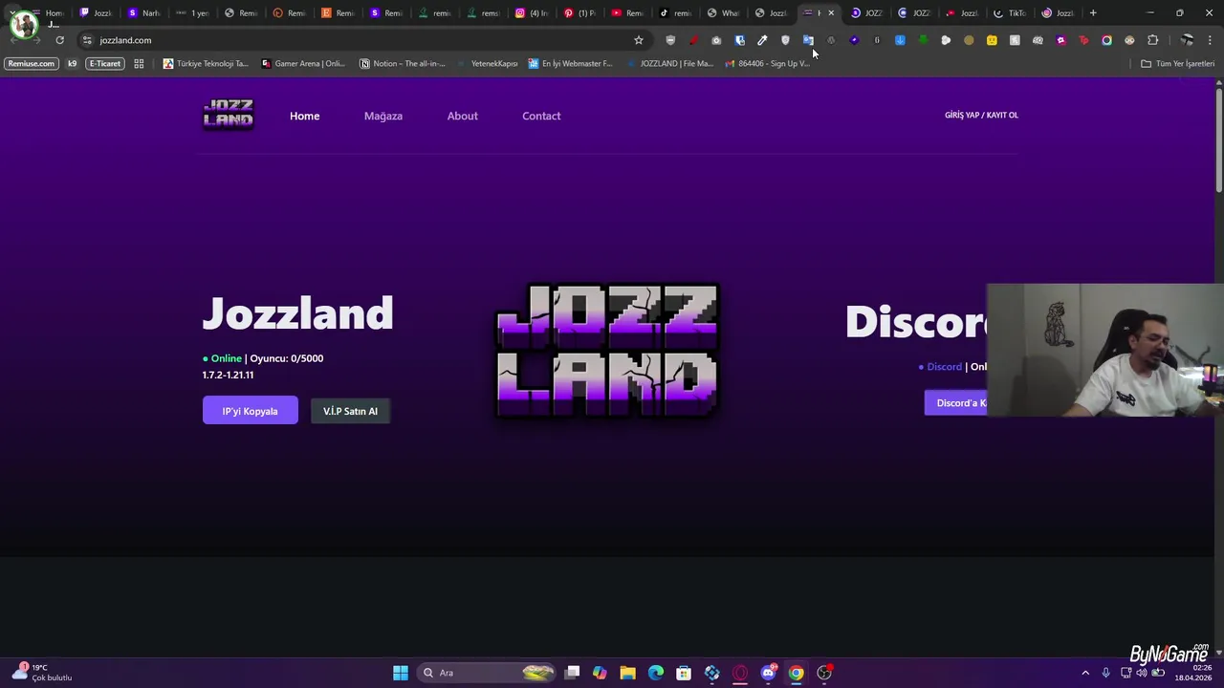Close the active browser tab

(831, 13)
